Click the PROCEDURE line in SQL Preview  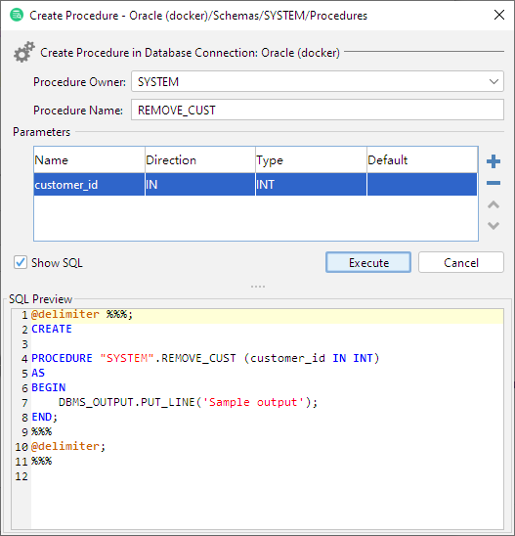205,358
